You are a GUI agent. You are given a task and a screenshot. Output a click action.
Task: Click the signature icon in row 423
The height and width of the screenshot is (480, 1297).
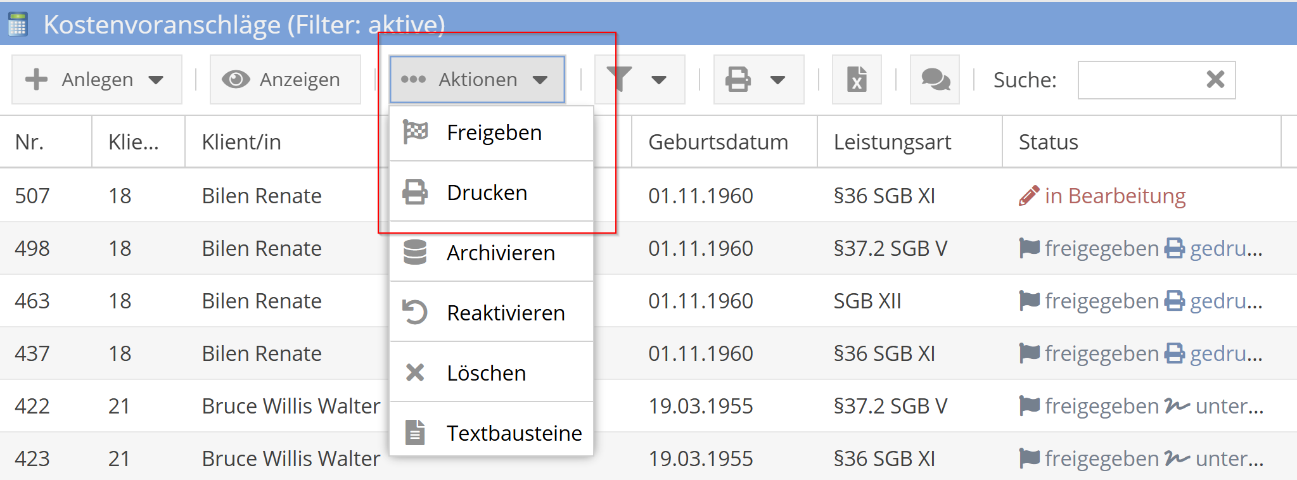[x=1177, y=458]
